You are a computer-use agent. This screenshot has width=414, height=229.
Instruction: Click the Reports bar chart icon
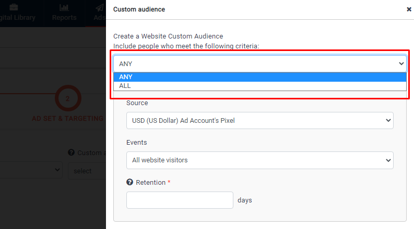64,7
